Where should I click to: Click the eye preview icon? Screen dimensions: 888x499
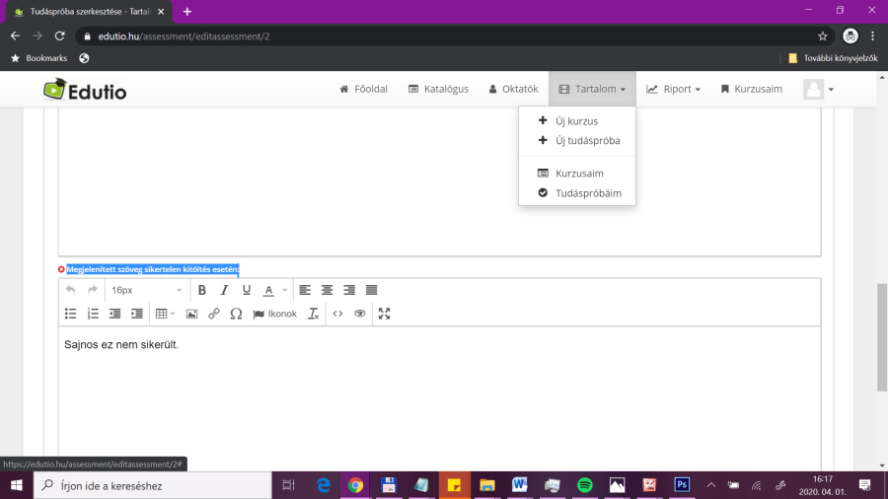pos(360,314)
